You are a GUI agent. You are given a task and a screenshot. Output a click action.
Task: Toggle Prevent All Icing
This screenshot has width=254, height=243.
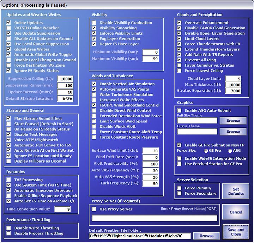pos(179,60)
